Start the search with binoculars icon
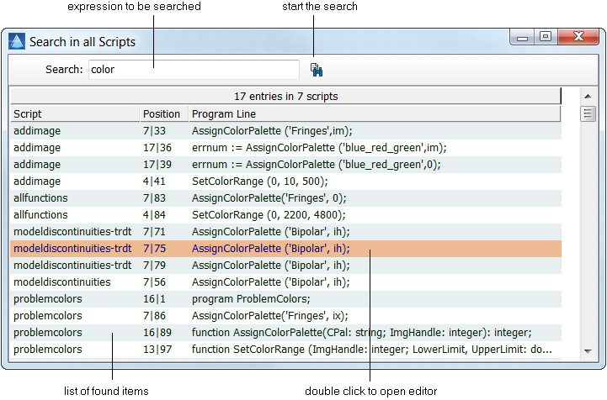This screenshot has height=400, width=607. 317,70
